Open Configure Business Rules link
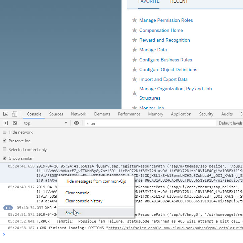 click(165, 60)
